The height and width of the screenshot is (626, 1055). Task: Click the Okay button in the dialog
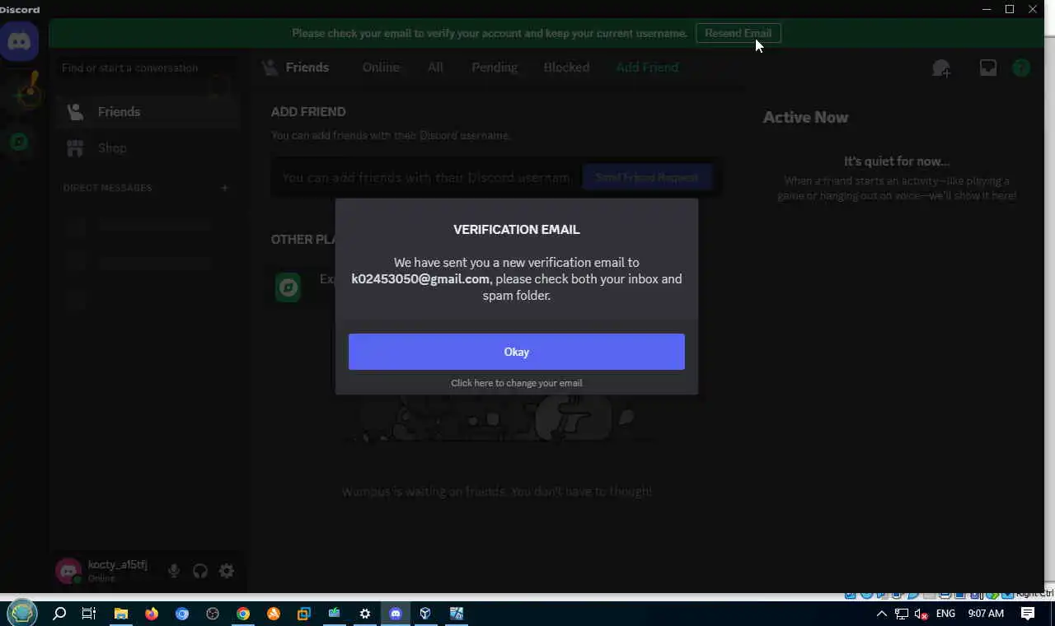(516, 352)
